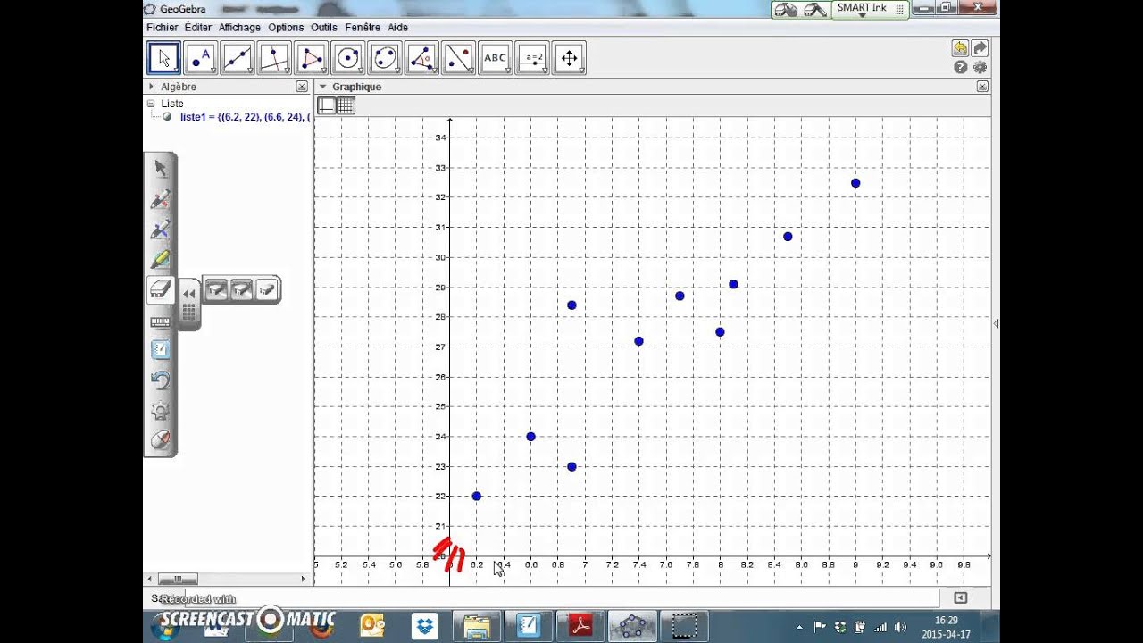Toggle grid display in Graphique bar
Image resolution: width=1143 pixels, height=643 pixels.
[346, 106]
